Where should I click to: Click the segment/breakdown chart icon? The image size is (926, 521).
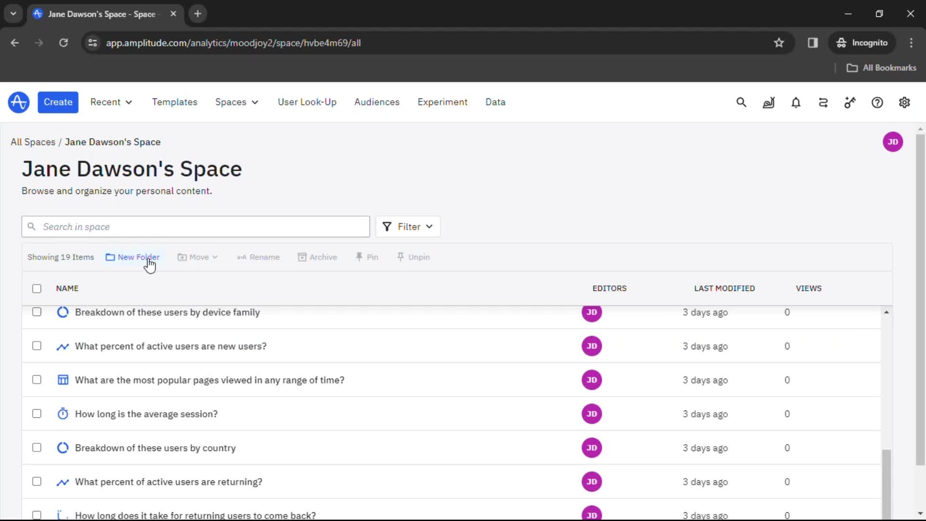coord(62,312)
